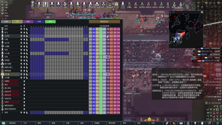222x125 pixels.
Task: Copy the schedule in 抹茶's row
Action: (27, 29)
